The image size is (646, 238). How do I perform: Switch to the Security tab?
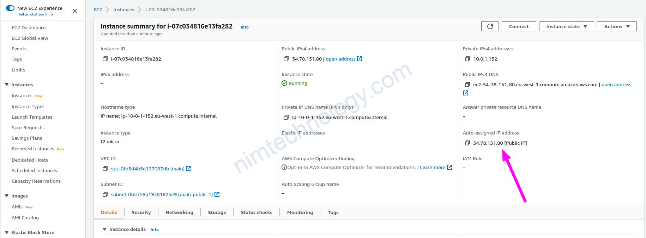141,212
